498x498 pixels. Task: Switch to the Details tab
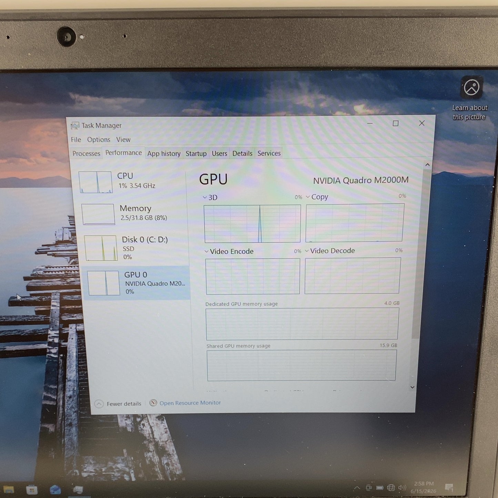click(x=242, y=153)
